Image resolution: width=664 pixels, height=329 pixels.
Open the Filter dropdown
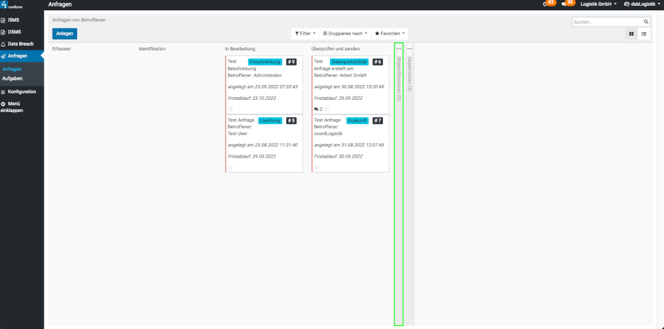305,33
